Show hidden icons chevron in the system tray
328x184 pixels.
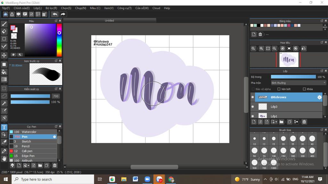tap(265, 179)
